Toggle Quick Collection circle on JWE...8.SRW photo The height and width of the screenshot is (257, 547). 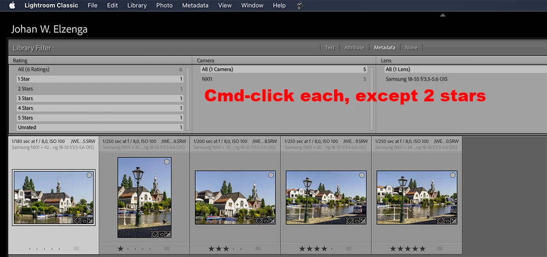point(271,175)
